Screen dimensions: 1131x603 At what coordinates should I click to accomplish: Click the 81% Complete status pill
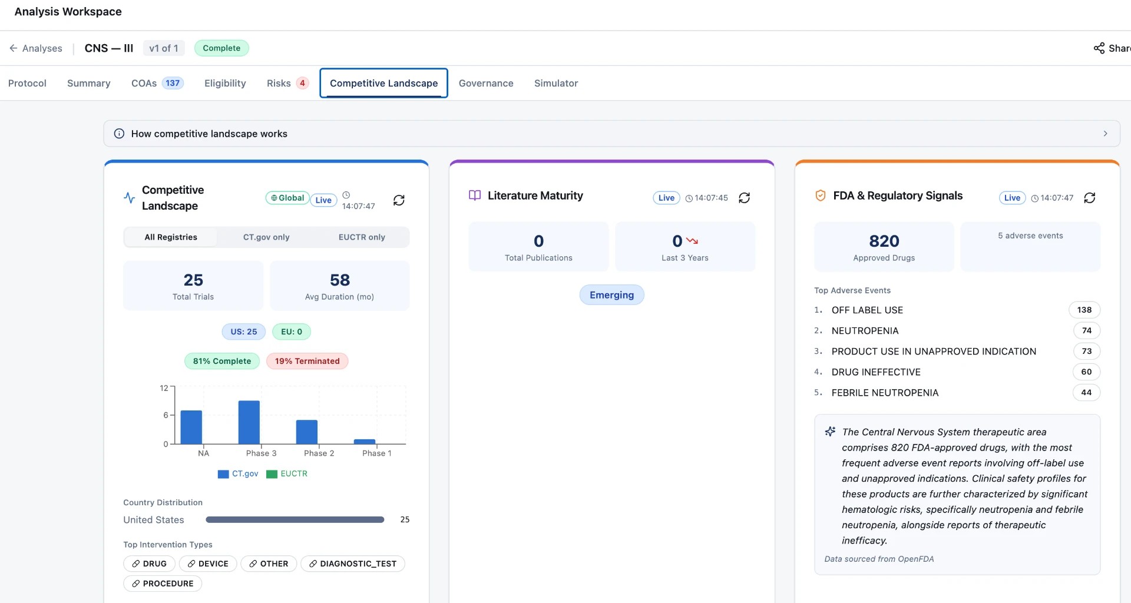coord(222,362)
